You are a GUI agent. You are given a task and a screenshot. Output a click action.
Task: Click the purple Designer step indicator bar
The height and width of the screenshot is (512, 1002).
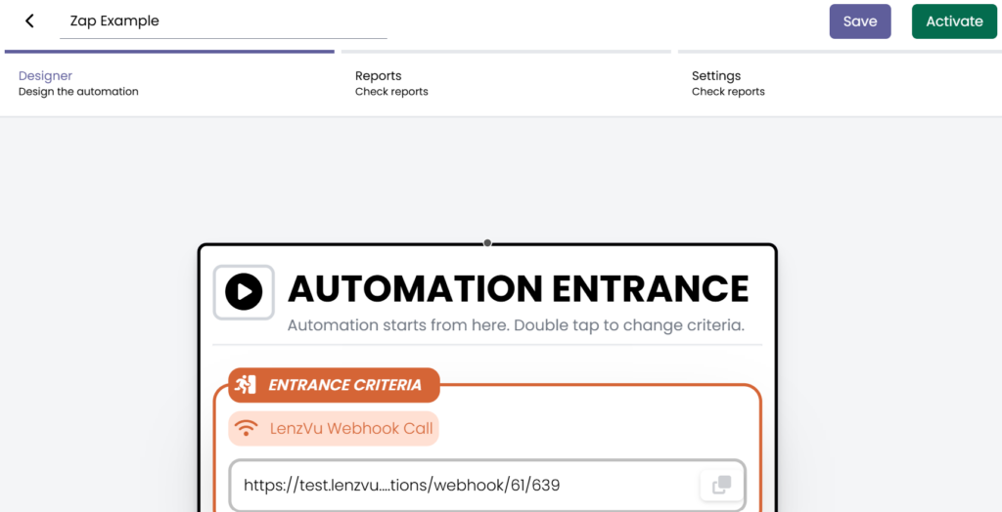(x=169, y=52)
